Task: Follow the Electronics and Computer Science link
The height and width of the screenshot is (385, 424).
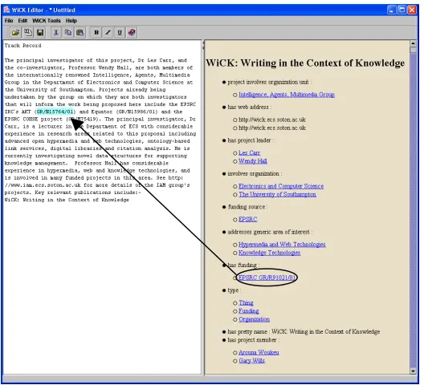Action: point(281,186)
